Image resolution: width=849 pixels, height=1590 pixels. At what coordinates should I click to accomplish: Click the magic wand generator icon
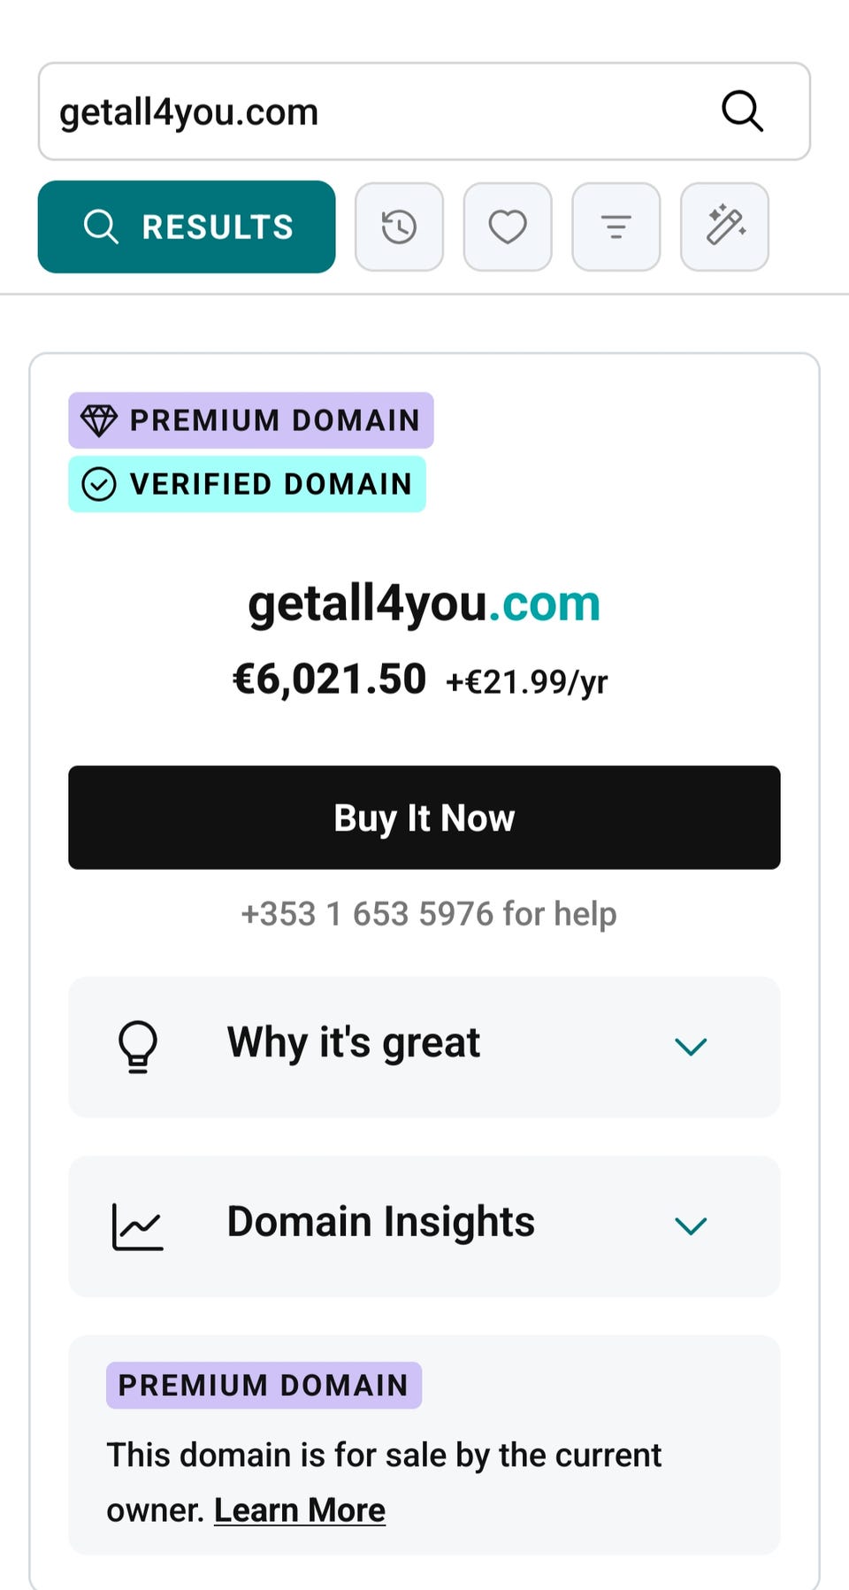[x=724, y=227]
